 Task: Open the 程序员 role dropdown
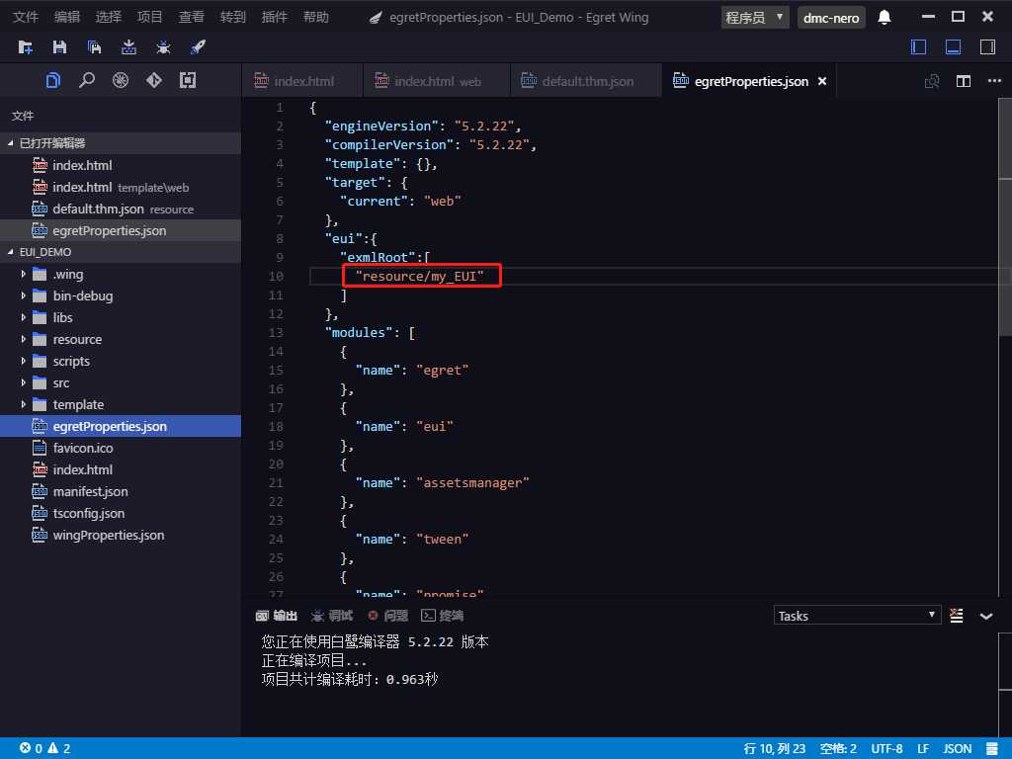(754, 18)
